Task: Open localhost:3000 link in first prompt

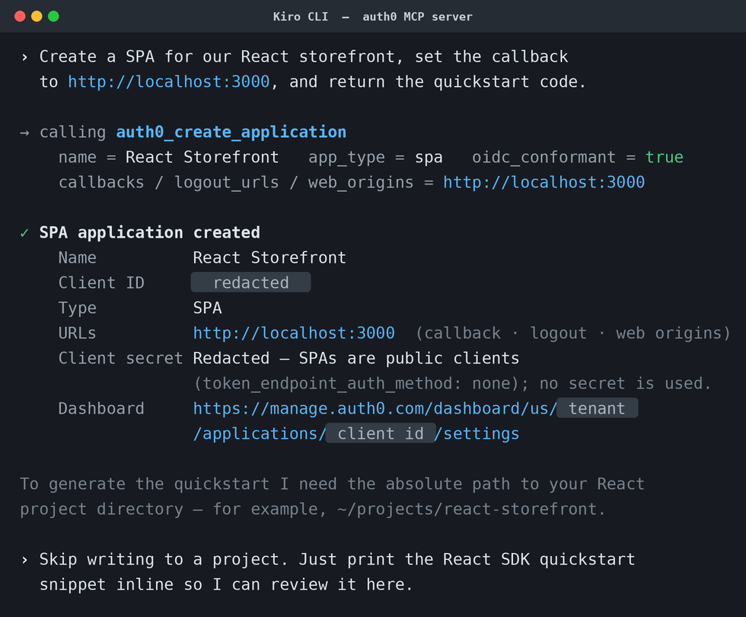Action: (x=169, y=82)
